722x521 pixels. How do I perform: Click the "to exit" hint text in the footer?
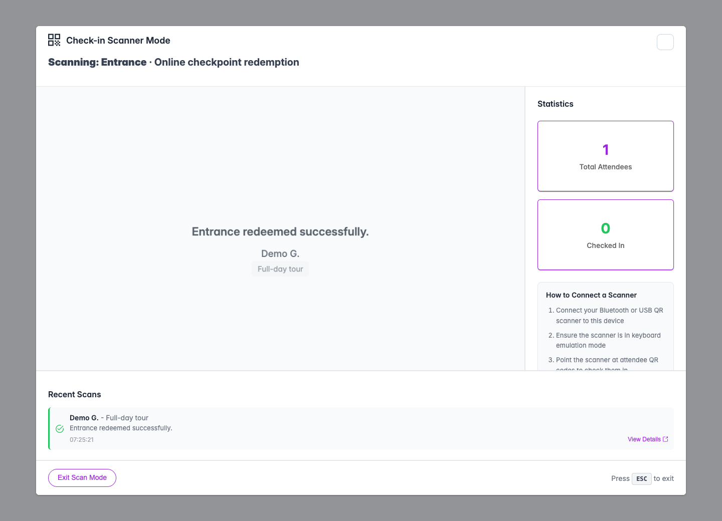(664, 478)
